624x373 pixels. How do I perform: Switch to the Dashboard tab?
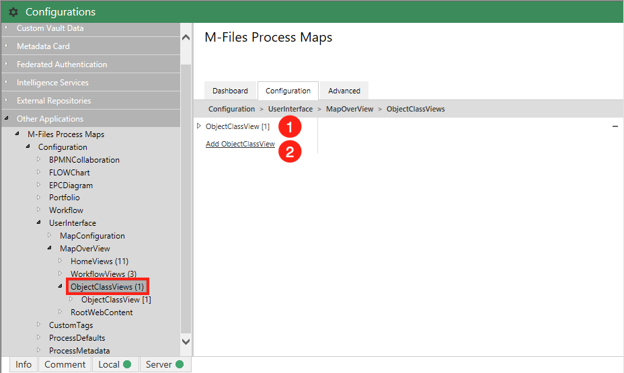tap(230, 91)
